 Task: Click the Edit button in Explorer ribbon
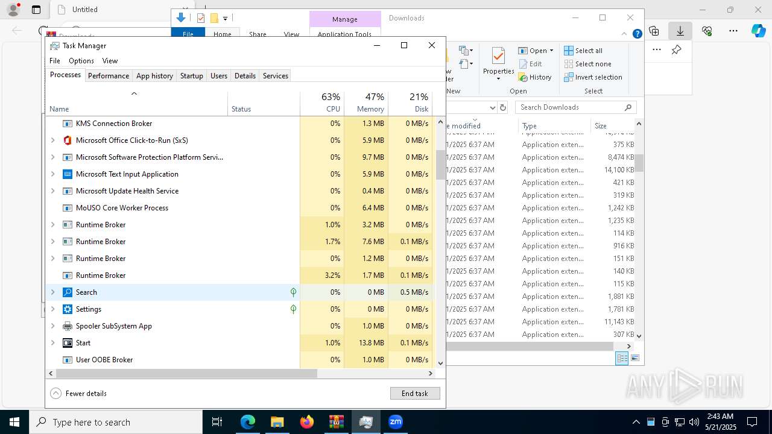pos(530,64)
